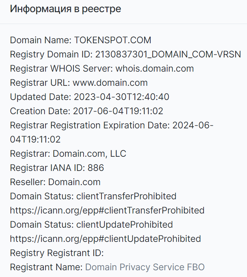Screen dimensions: 247x277
Task: Click the Updated Date 2023-04-30 value
Action: (x=121, y=97)
